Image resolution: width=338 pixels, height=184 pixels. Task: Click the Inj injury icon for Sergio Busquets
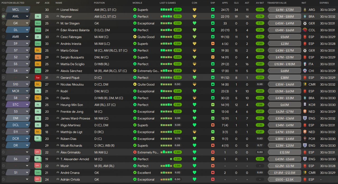38,57
